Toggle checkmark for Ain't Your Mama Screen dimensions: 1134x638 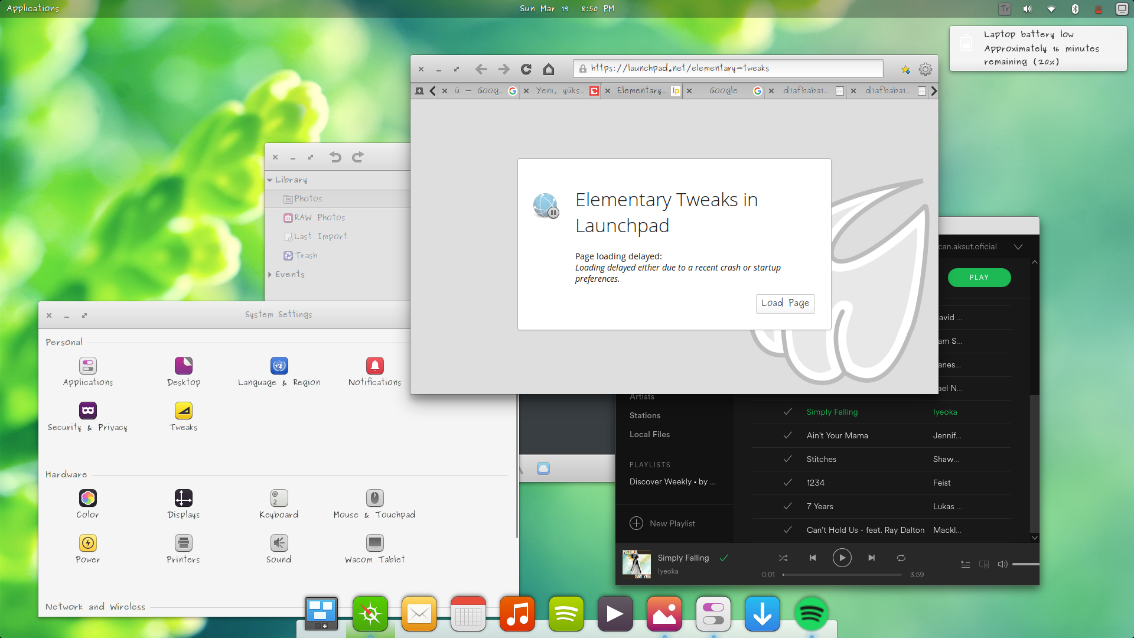click(787, 435)
